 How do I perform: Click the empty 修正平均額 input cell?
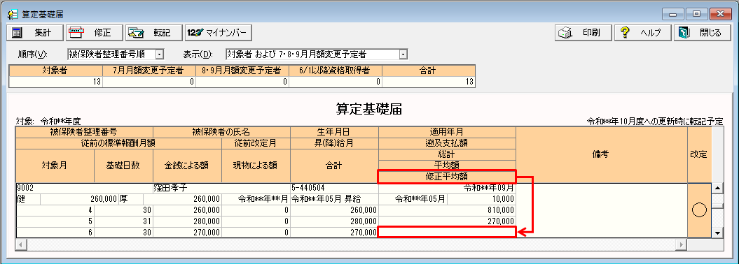pyautogui.click(x=448, y=232)
